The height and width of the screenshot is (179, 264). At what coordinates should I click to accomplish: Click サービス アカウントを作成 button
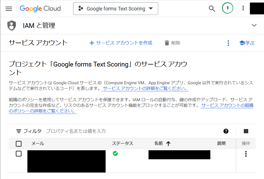coord(121,43)
